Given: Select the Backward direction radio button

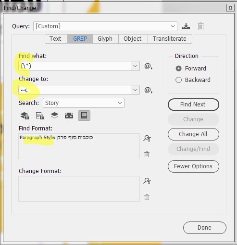Looking at the screenshot, I should point(178,80).
